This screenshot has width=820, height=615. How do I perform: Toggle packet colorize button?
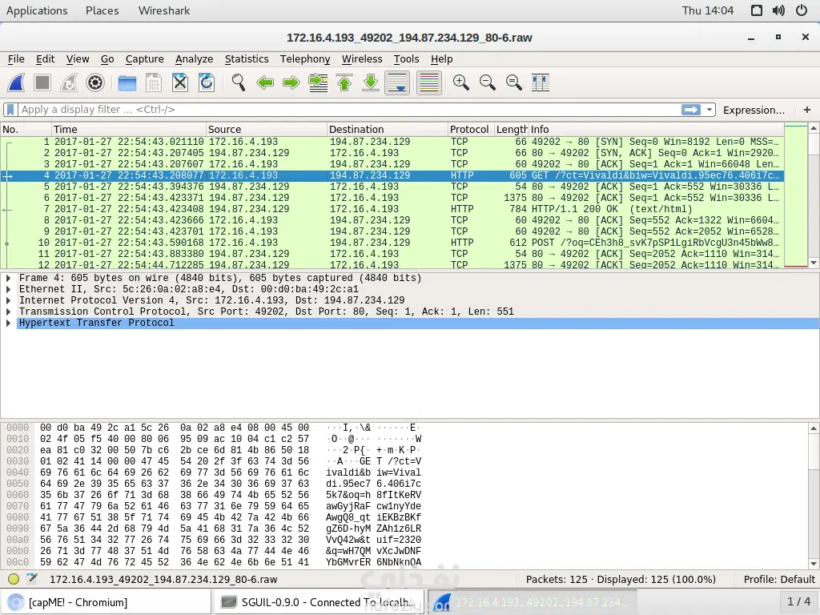pos(429,82)
